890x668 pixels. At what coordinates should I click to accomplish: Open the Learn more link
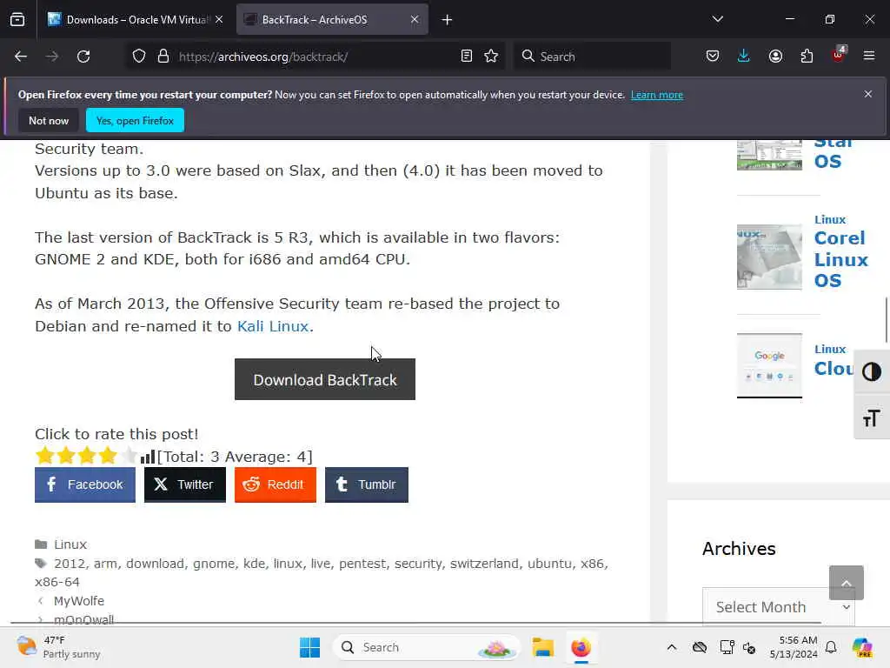(x=657, y=95)
